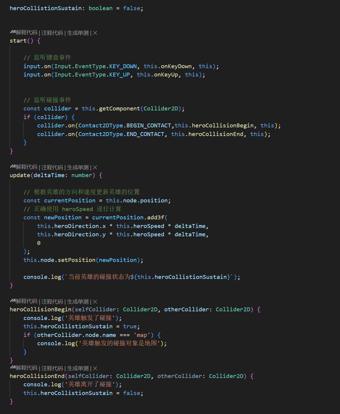The image size is (340, 414).
Task: Click 解释代码 above heroCollisionEnd
Action: coord(27,368)
